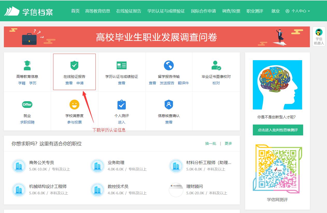Click the 点击进入批判性思维测评 button
The width and height of the screenshot is (327, 213).
pos(277,130)
